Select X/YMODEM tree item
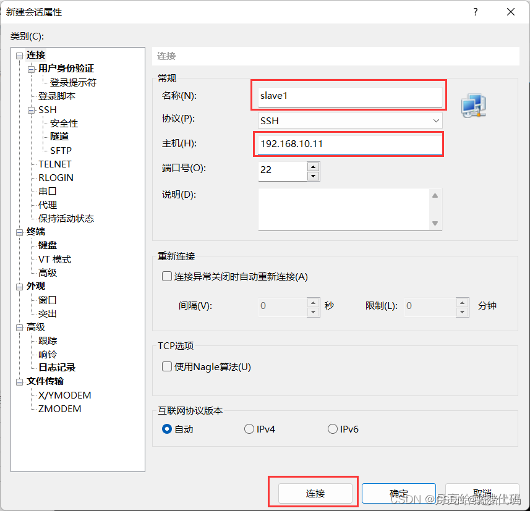Screen dimensions: 530x511 64,395
